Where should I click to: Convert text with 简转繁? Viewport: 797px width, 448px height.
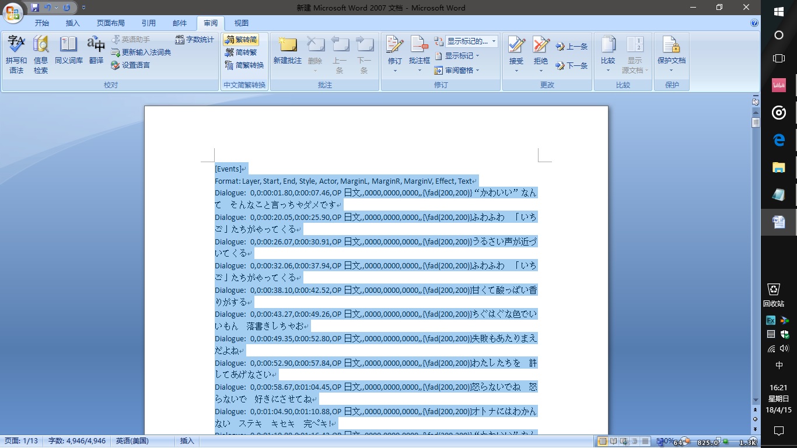[241, 52]
